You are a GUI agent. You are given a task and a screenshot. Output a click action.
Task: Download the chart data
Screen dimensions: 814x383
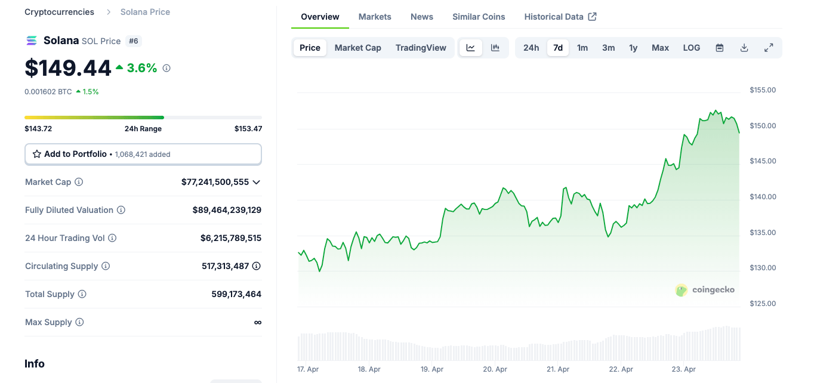(744, 47)
